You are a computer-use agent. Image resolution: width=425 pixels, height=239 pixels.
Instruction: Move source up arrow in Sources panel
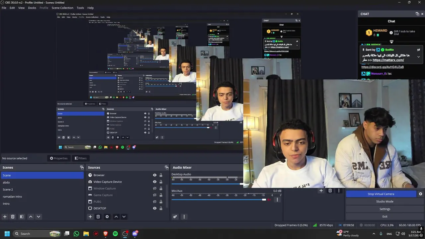point(116,217)
